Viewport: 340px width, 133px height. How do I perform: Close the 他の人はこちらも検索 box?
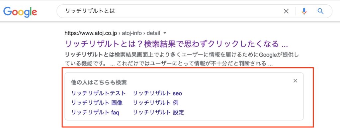click(295, 81)
